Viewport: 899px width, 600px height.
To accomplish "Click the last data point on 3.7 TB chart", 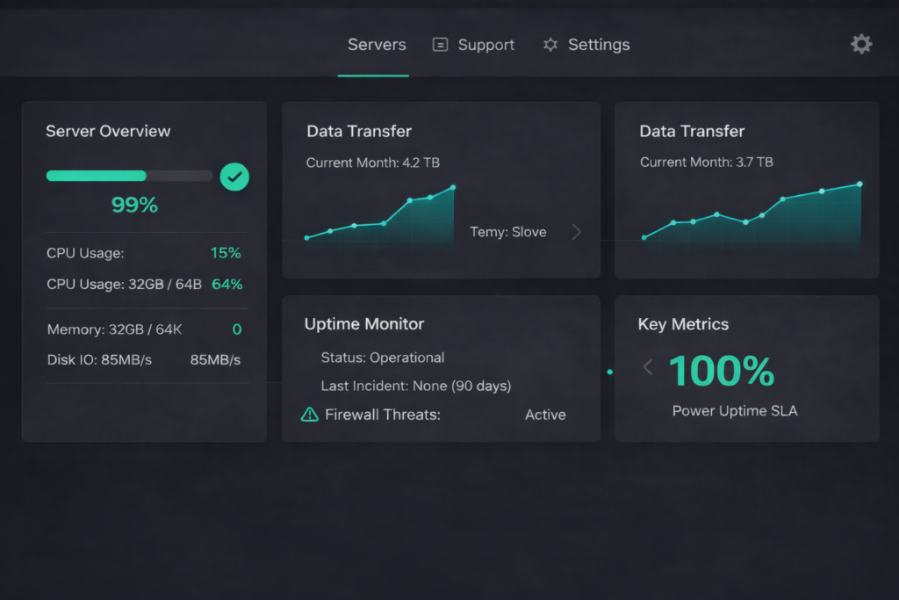I will [x=859, y=184].
